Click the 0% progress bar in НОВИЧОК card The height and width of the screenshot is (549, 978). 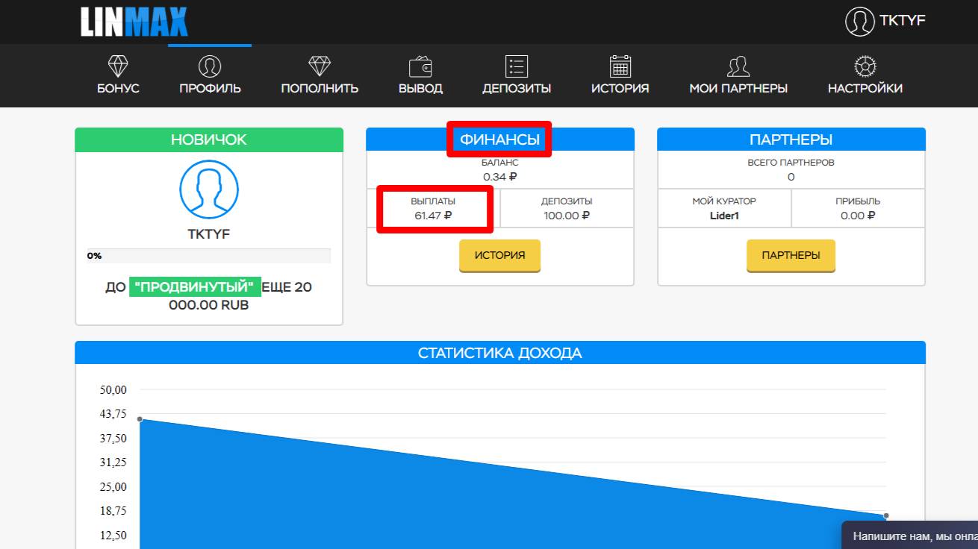click(x=209, y=256)
